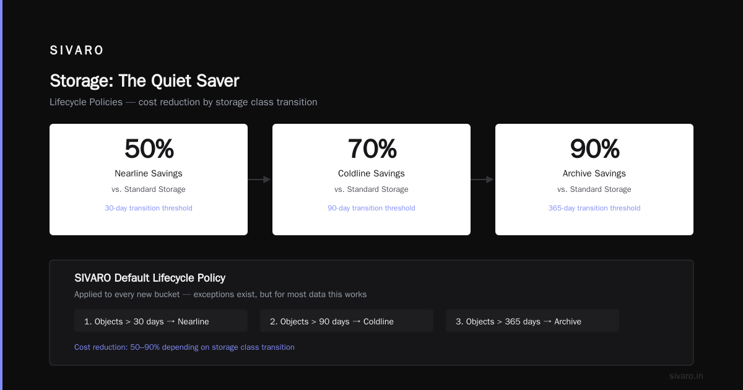Click vs. Standard Storage under Coldline Savings
Viewport: 743px width, 390px height.
371,189
